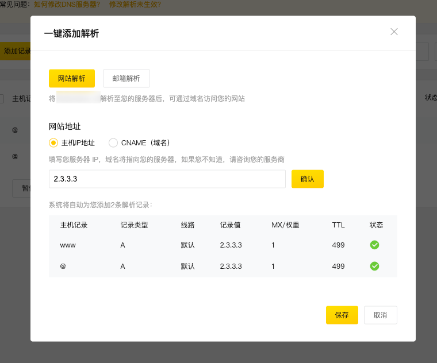Switch to the 网站解析 tab
Viewport: 437px width, 363px height.
(72, 78)
